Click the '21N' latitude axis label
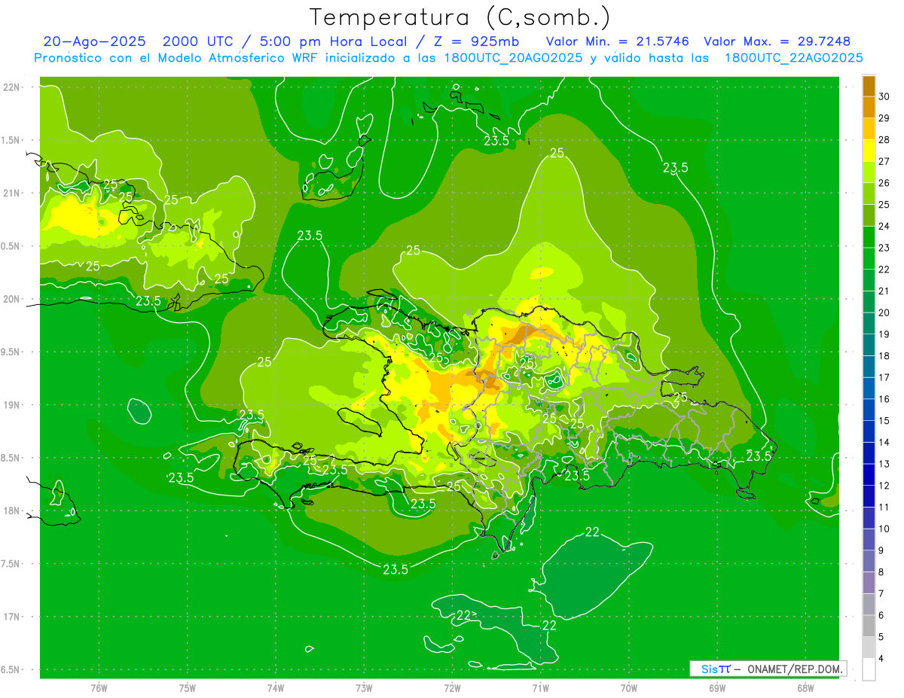Viewport: 904px width, 698px height. coord(11,193)
